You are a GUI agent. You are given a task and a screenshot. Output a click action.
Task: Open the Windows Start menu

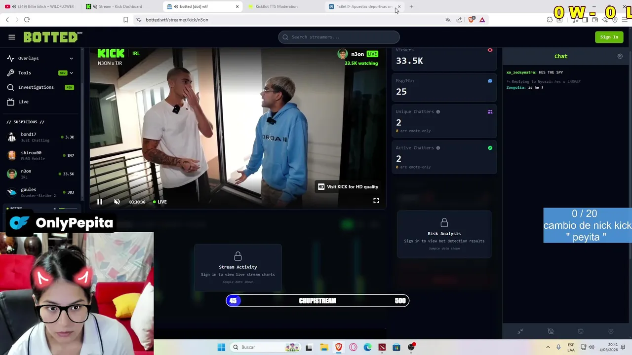pyautogui.click(x=221, y=347)
